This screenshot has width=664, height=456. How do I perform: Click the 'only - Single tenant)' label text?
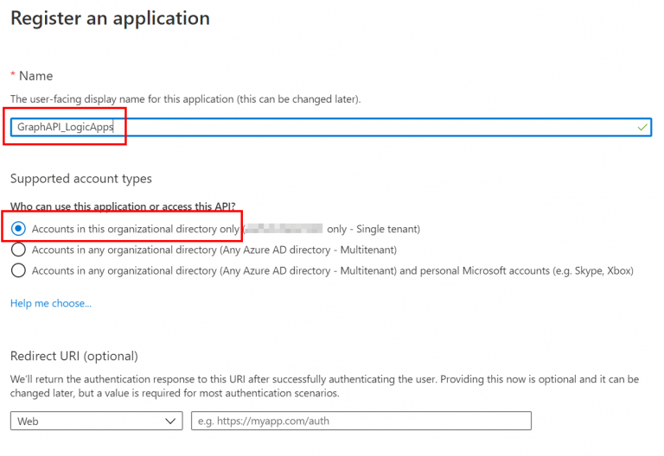click(x=373, y=229)
